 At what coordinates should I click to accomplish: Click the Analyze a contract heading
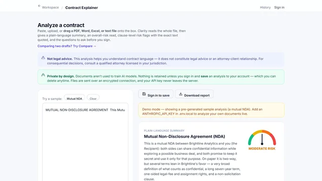click(61, 25)
